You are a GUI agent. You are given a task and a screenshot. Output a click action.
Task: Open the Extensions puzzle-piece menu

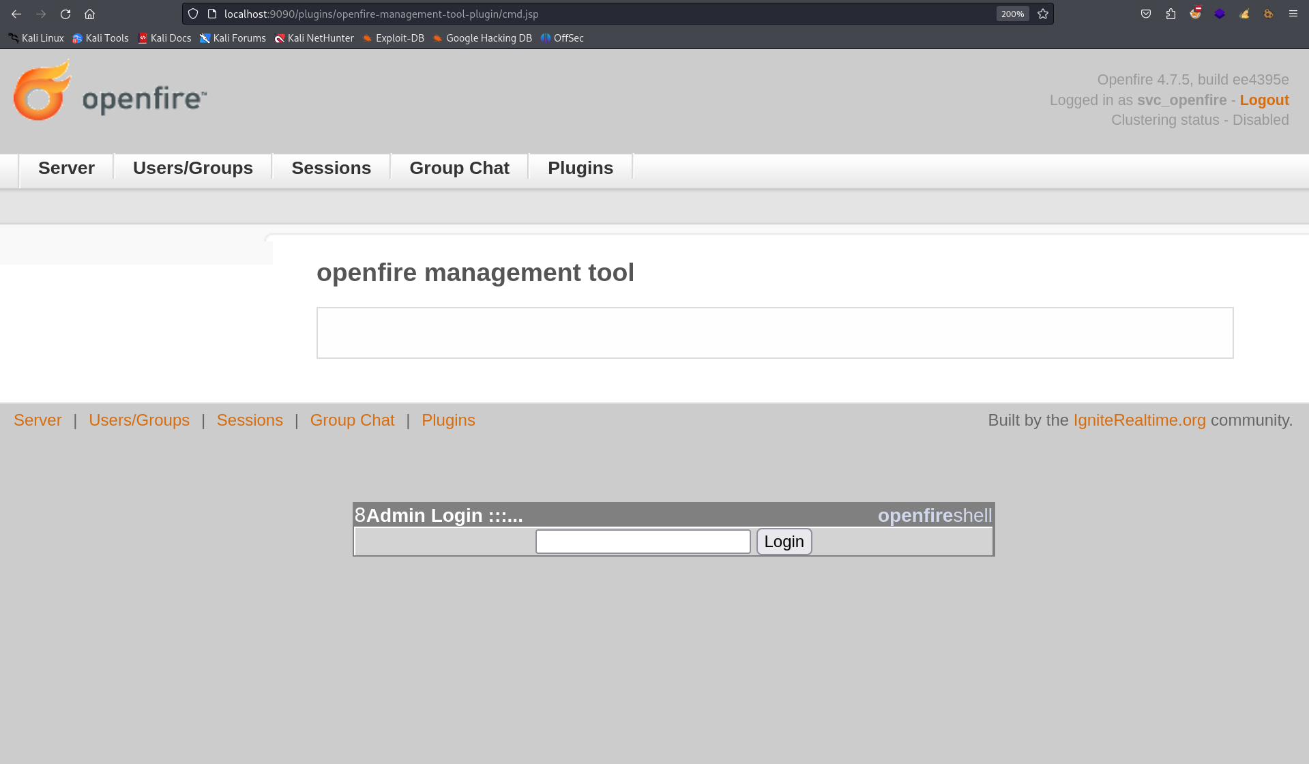[1171, 14]
